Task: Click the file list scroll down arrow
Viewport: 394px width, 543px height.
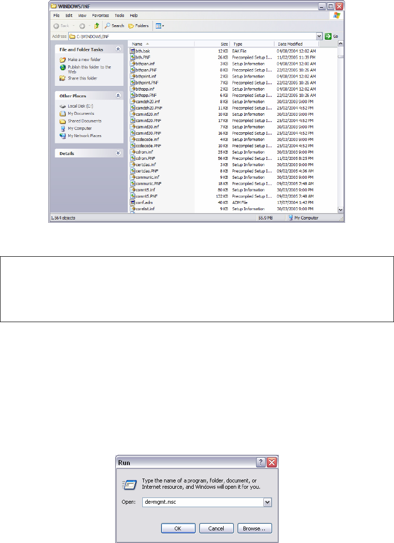Action: point(341,210)
